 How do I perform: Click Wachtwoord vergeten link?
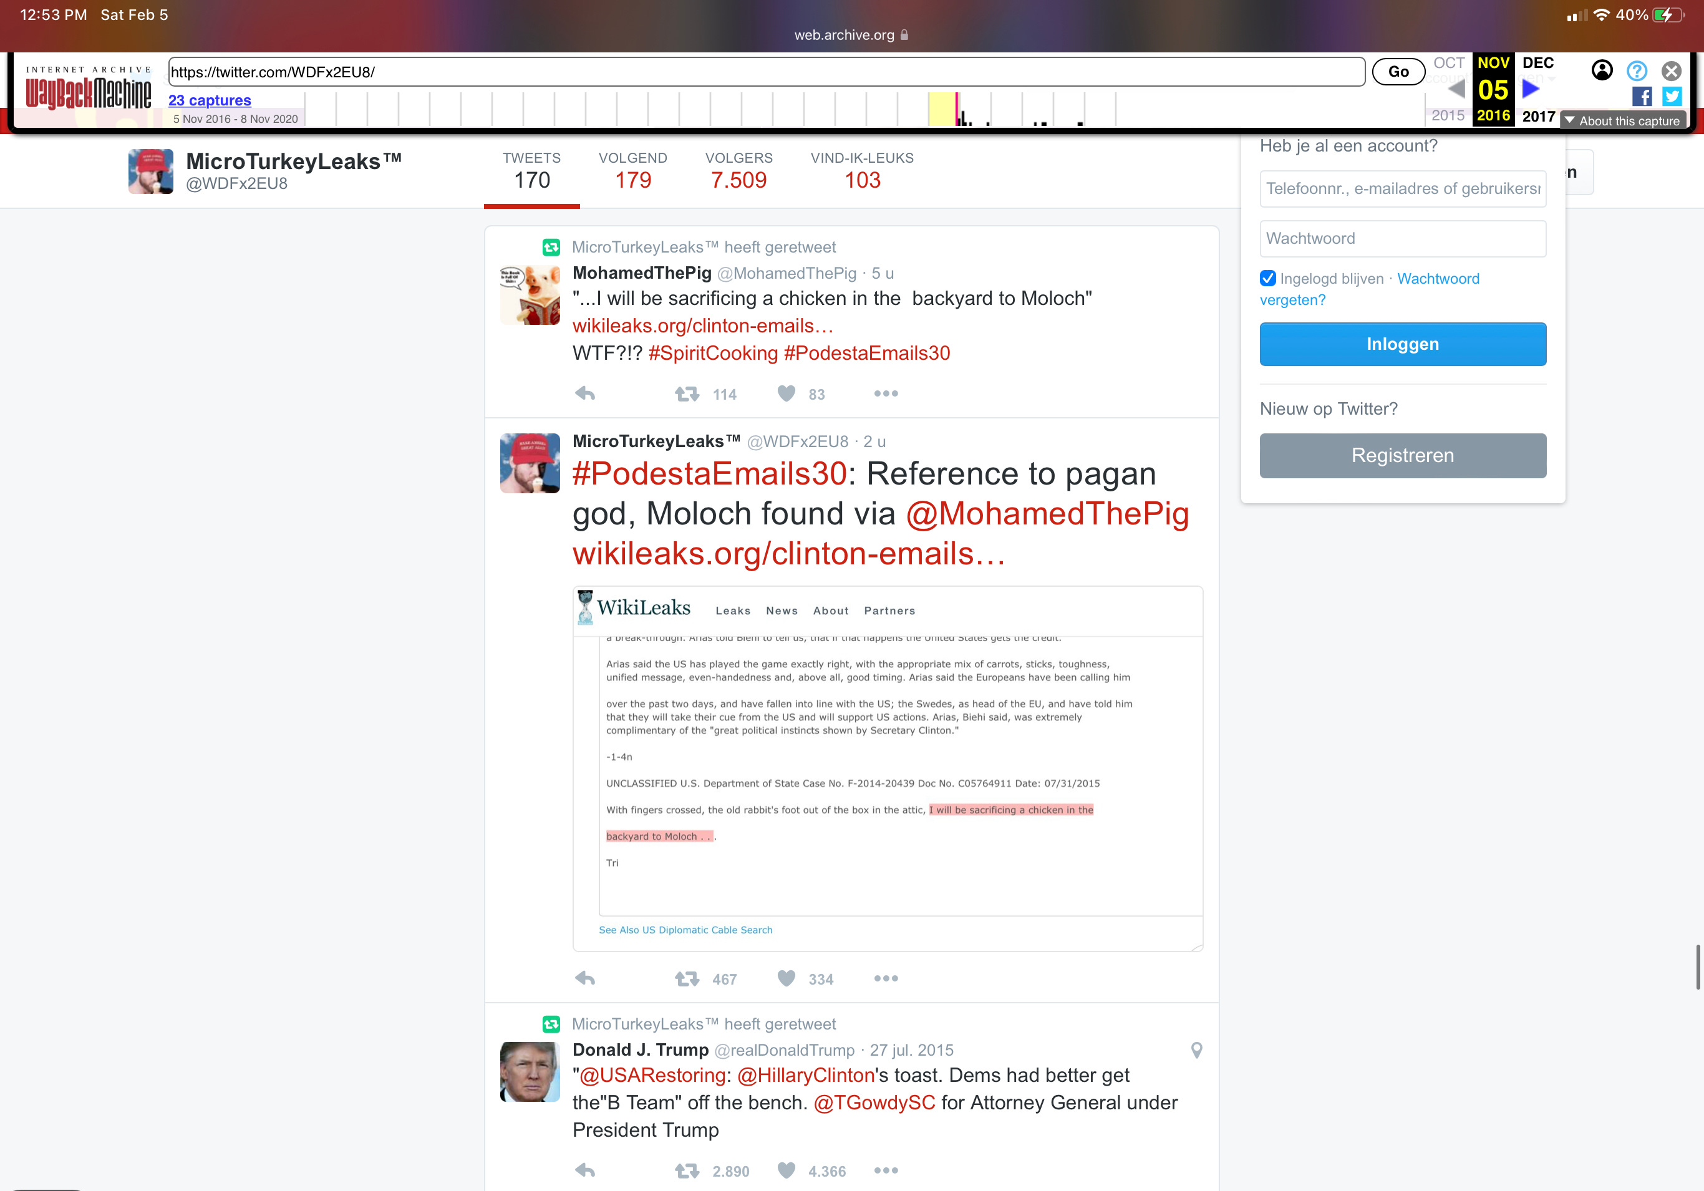[1369, 289]
